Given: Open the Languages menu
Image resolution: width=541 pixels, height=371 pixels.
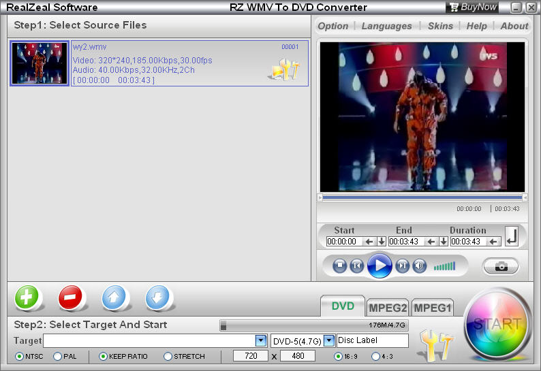Looking at the screenshot, I should 387,26.
